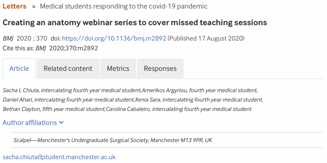Click sacha.chiuta email address link
This screenshot has height=163, width=327.
coord(59,157)
